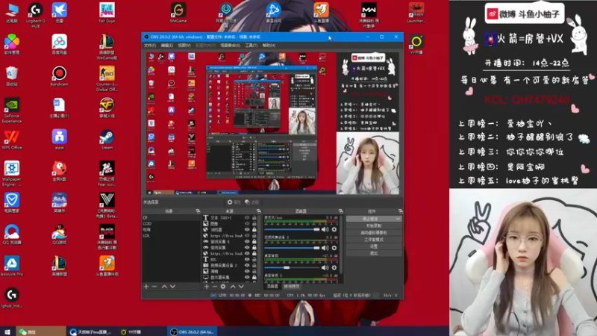This screenshot has height=336, width=597.
Task: Open settings gear for first mixer channel
Action: pos(334,229)
